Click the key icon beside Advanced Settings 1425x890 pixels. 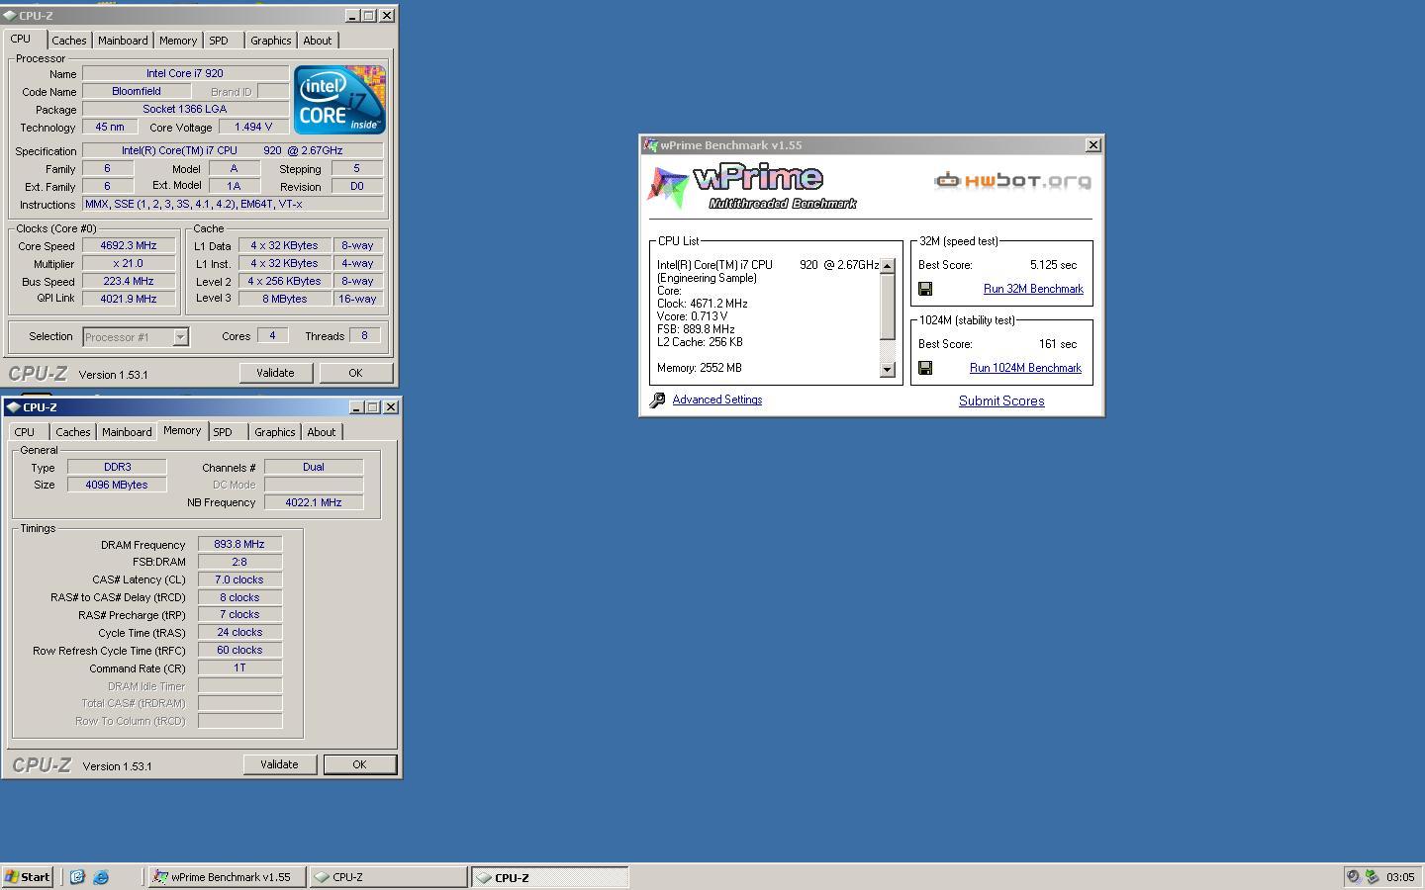point(657,400)
